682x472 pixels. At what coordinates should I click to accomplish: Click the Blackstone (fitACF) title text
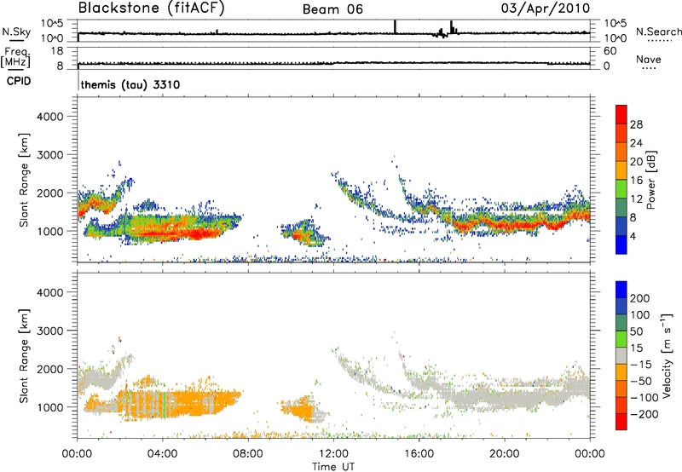tap(151, 9)
